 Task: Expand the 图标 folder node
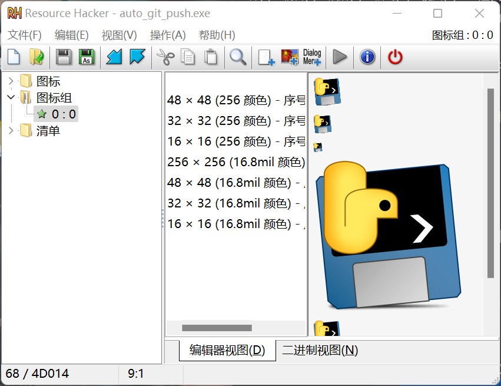pyautogui.click(x=11, y=81)
